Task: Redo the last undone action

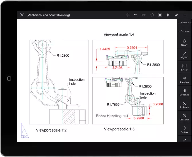Action: 143,15
